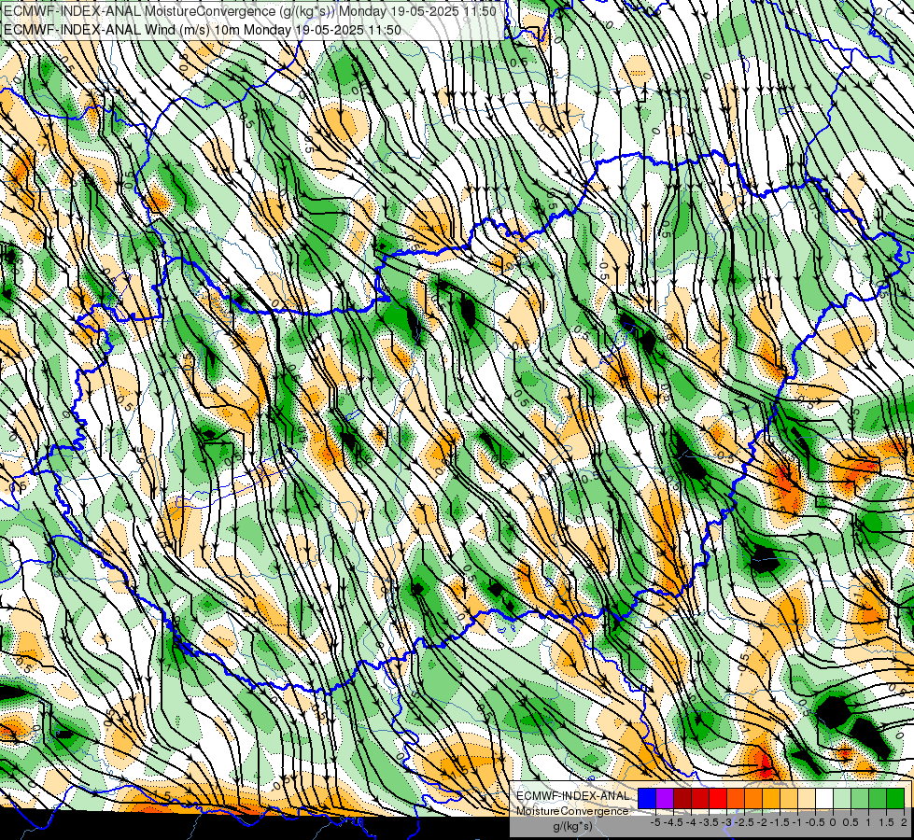Viewport: 914px width, 840px height.
Task: Pick the dark red swatch between -4.5 and -4
Action: (682, 798)
